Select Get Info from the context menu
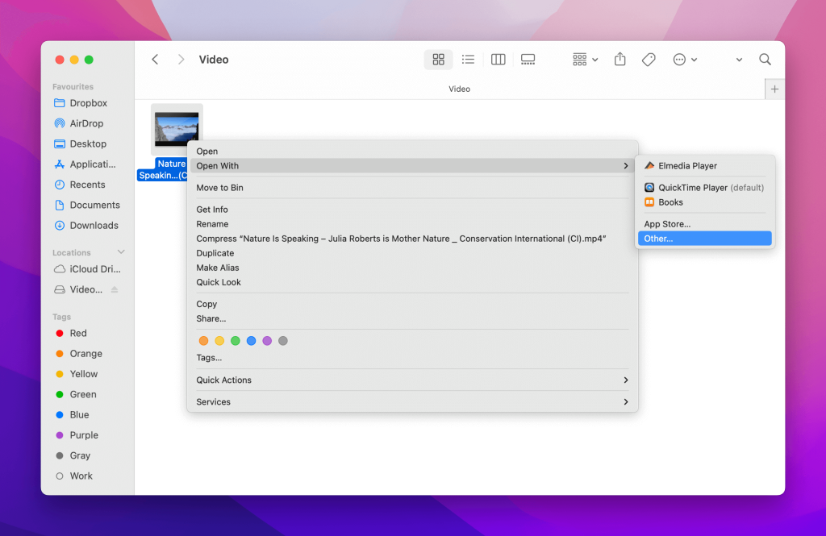The image size is (826, 536). [212, 209]
